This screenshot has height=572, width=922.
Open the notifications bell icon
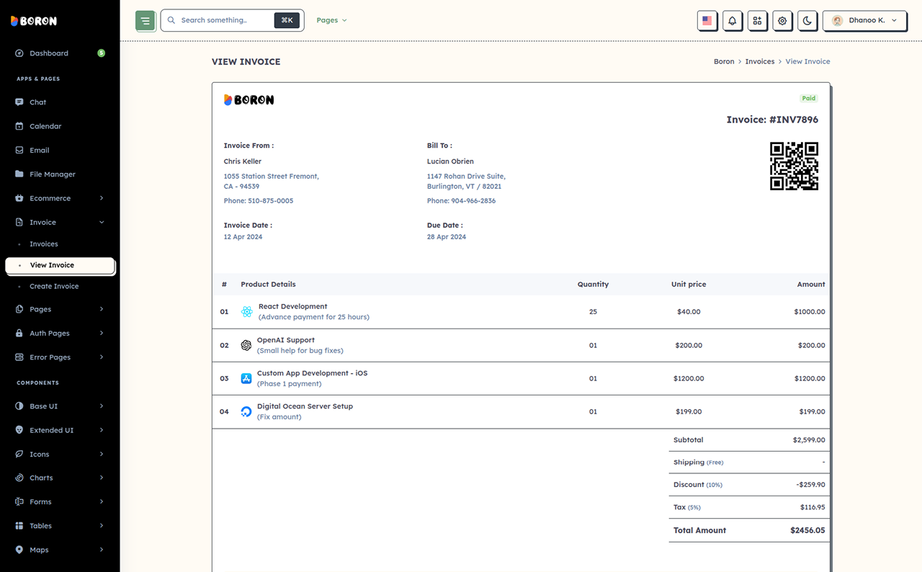pos(733,21)
